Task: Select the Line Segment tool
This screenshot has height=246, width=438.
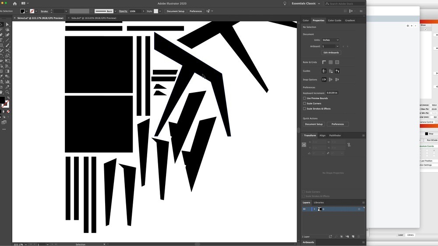Action: tap(7, 40)
